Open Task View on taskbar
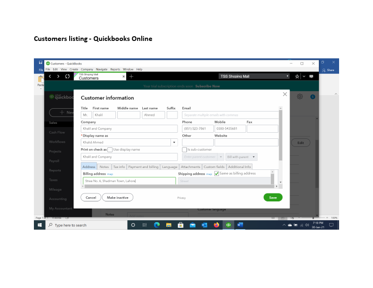 click(145, 225)
